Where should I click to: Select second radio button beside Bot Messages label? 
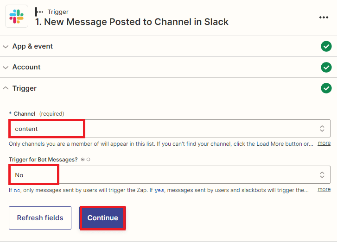click(x=88, y=160)
